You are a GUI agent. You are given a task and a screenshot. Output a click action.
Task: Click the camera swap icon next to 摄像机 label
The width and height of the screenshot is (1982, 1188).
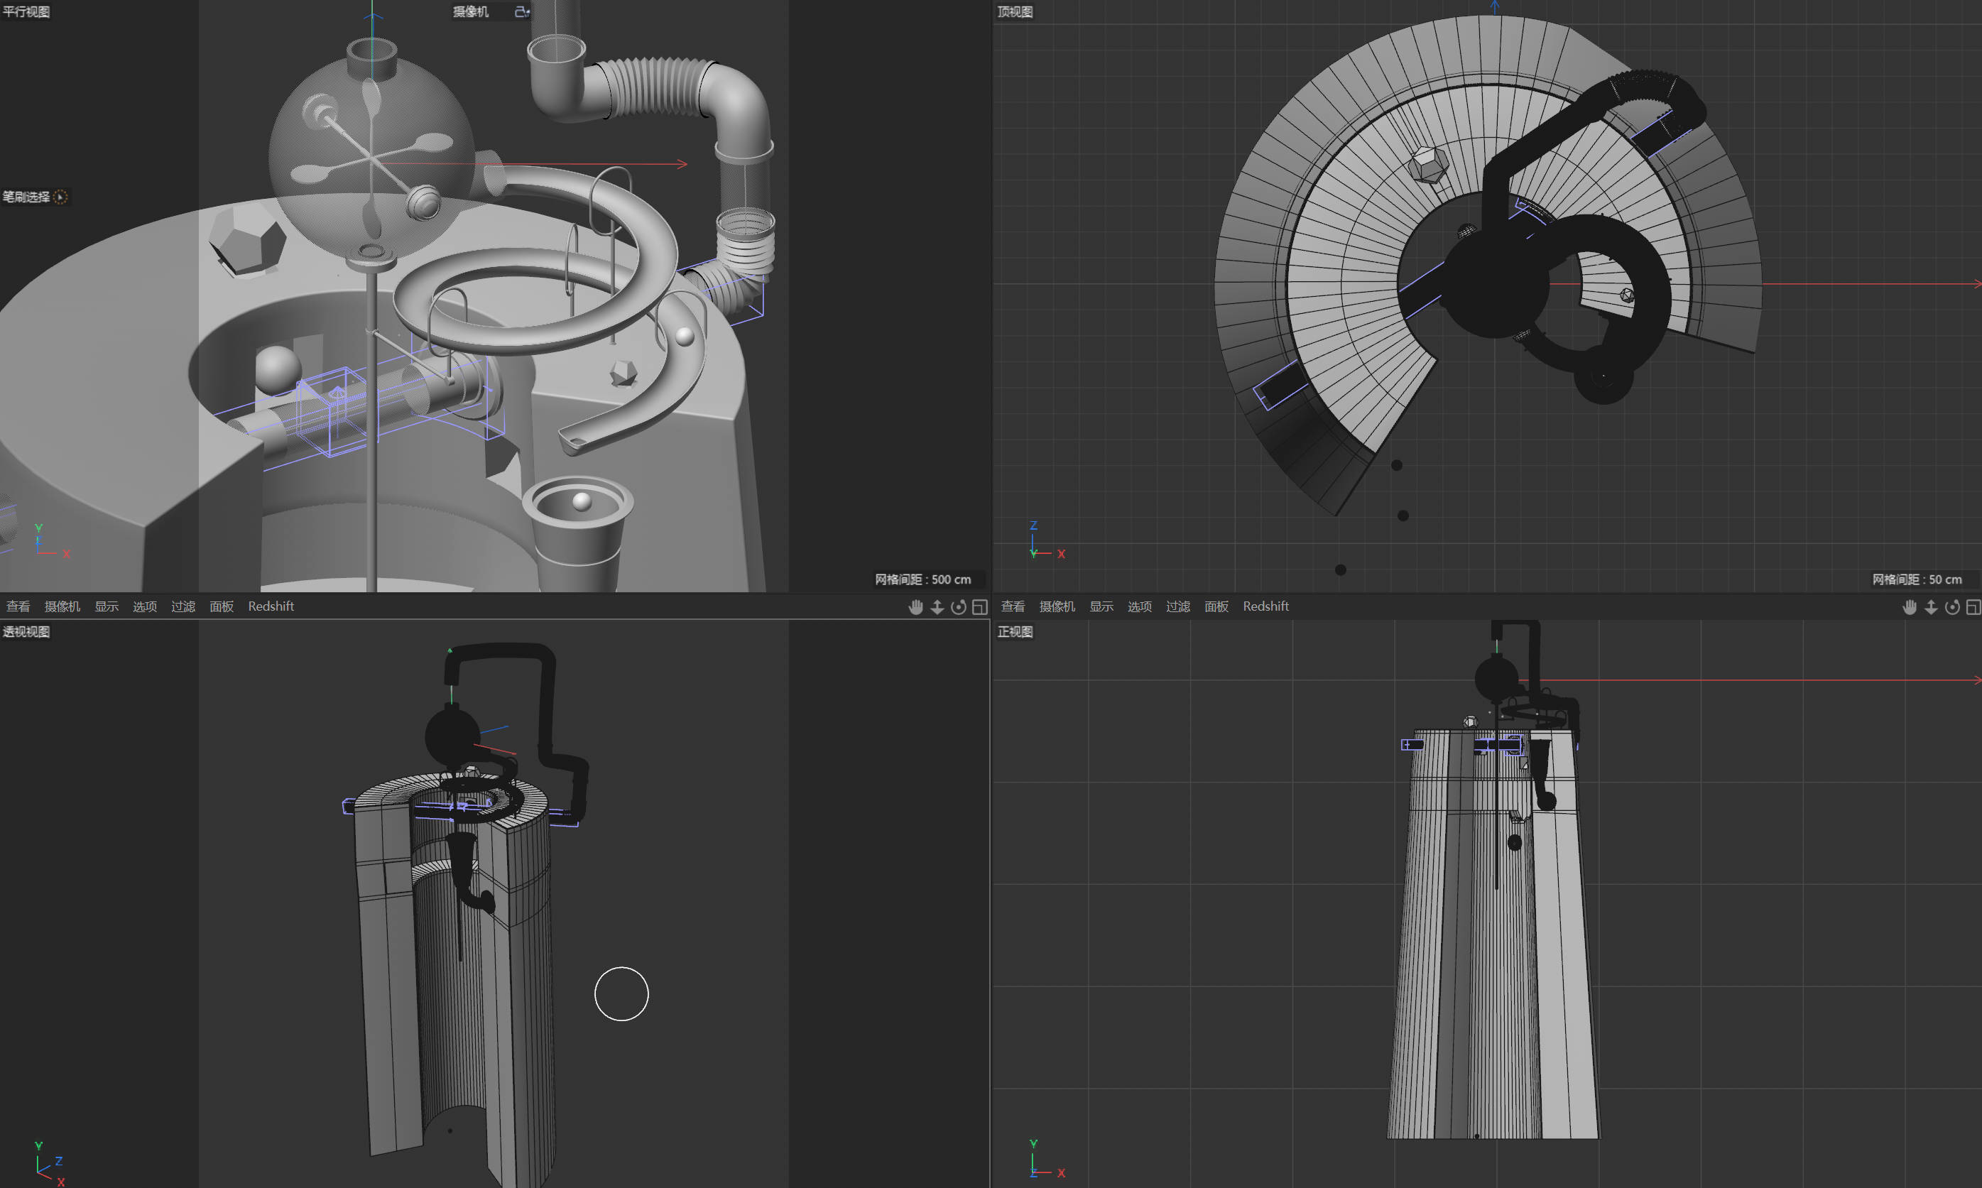coord(521,12)
